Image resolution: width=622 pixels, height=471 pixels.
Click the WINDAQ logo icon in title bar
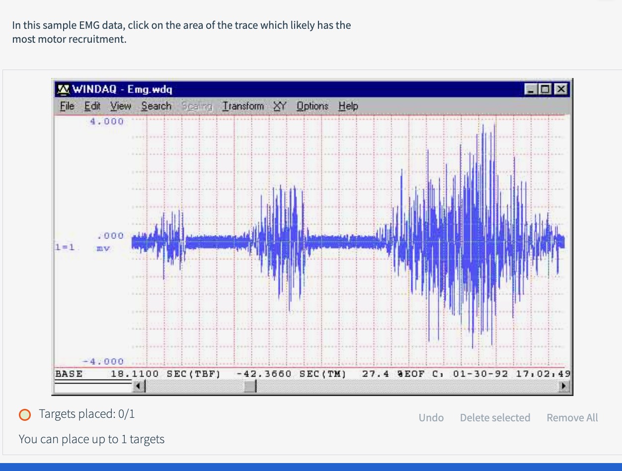click(64, 89)
